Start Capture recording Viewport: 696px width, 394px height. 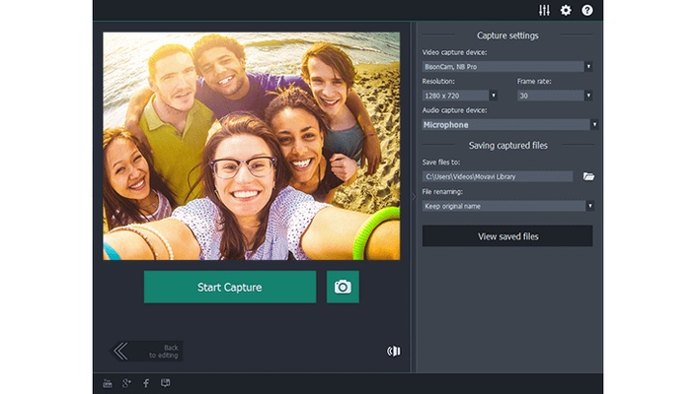tap(230, 287)
